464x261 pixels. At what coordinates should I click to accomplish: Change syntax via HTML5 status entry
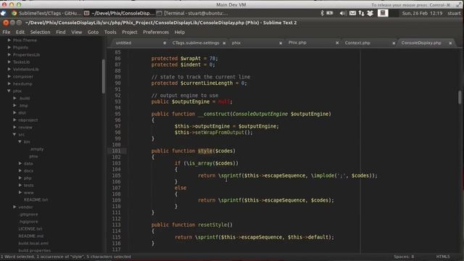[x=443, y=257]
